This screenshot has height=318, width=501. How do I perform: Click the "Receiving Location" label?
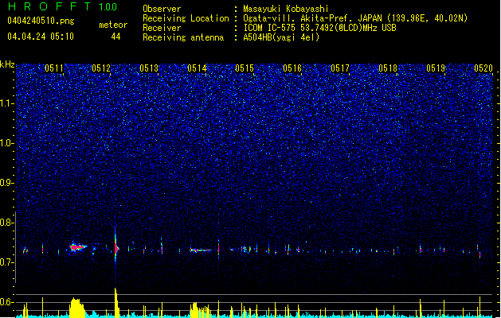coord(186,19)
